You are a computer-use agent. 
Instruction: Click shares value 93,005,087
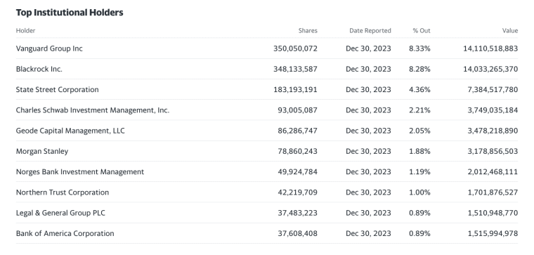297,110
